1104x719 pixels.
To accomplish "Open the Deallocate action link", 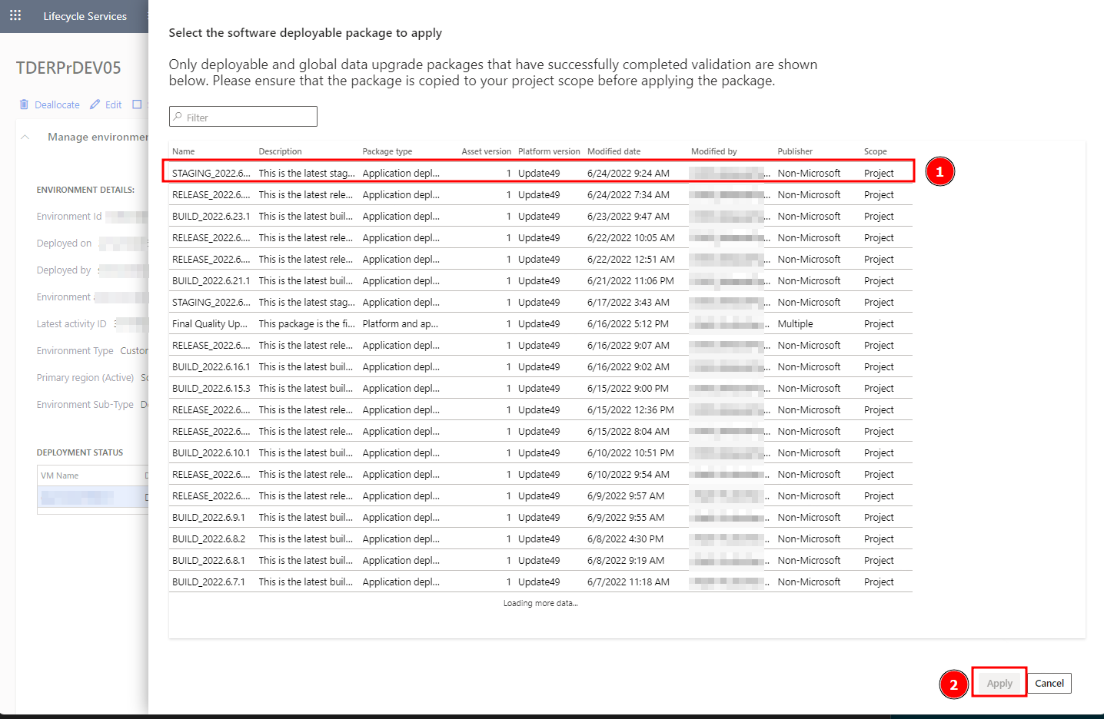I will point(55,104).
